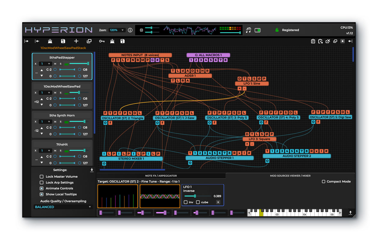Open the Zoom 120% dropdown

117,30
